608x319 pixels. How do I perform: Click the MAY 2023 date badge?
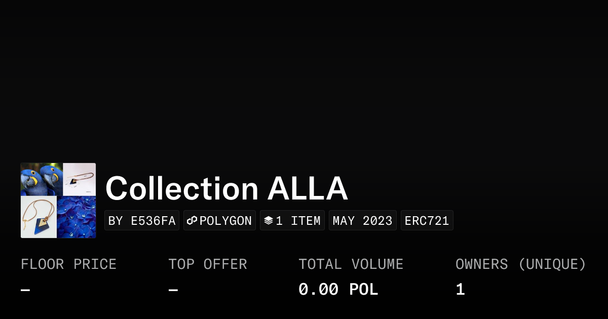362,221
